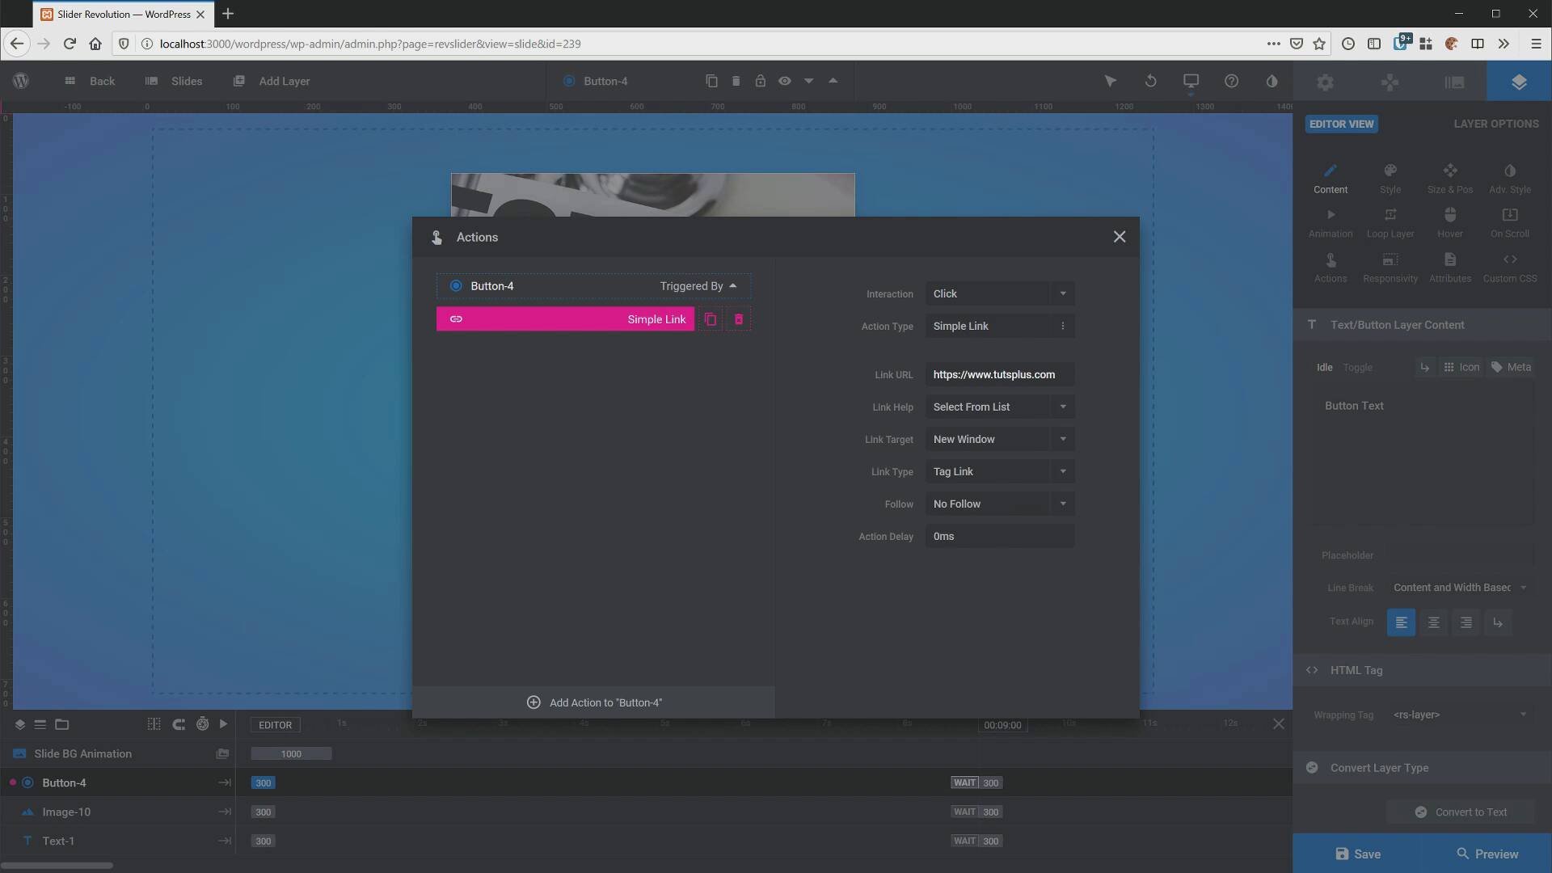Viewport: 1552px width, 873px height.
Task: Open the slide settings gear icon
Action: 1326,81
